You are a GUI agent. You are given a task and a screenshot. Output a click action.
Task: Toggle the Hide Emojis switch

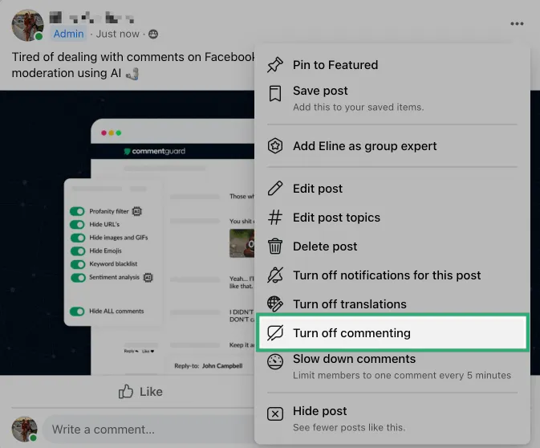point(78,250)
